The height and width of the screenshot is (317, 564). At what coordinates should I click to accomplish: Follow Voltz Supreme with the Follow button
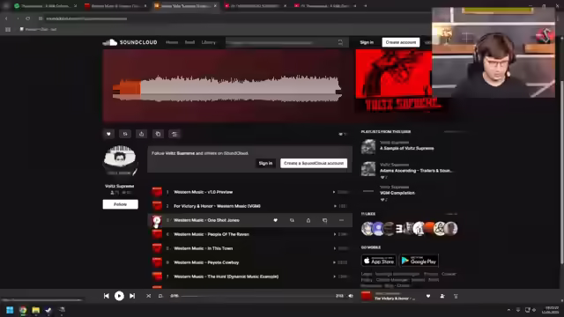click(120, 204)
